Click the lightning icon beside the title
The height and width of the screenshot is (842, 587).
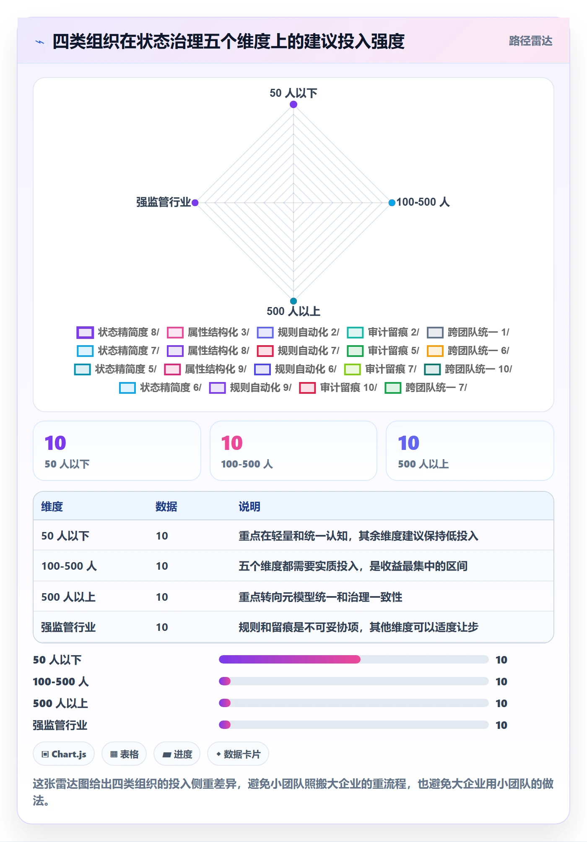click(40, 42)
